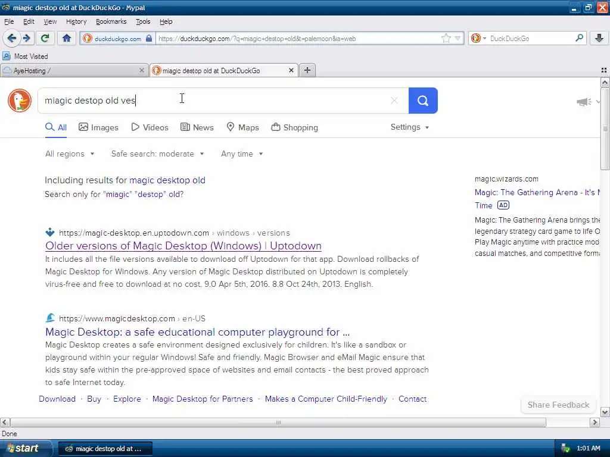
Task: Open the Tools menu
Action: tap(143, 21)
